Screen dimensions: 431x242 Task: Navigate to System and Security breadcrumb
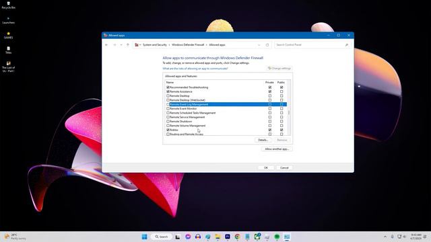[x=155, y=45]
